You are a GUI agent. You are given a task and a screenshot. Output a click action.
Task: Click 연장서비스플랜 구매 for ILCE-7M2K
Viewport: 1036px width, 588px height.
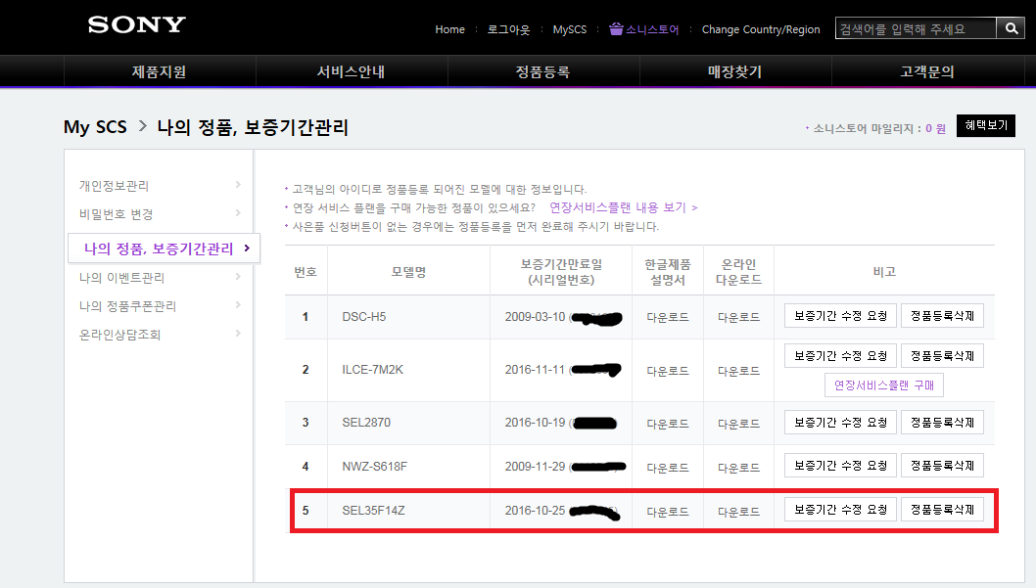tap(883, 385)
